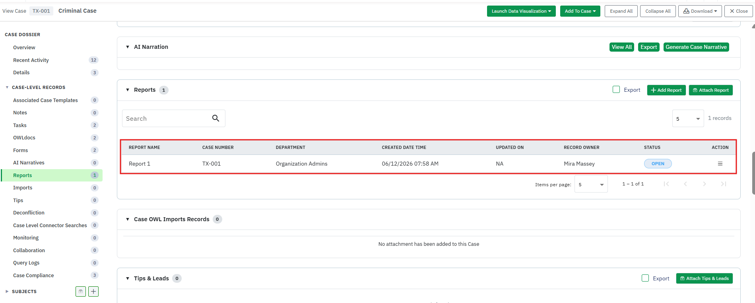This screenshot has height=303, width=755.
Task: Collapse the Reports section
Action: pos(128,90)
